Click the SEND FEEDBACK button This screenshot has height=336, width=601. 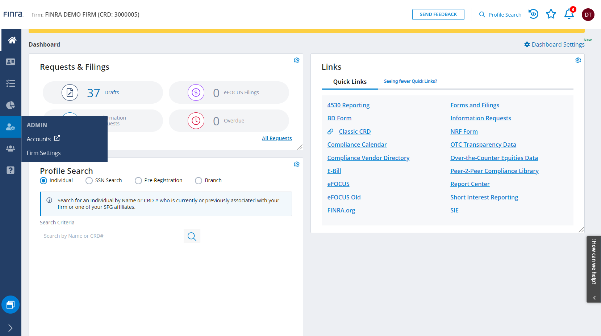tap(438, 14)
